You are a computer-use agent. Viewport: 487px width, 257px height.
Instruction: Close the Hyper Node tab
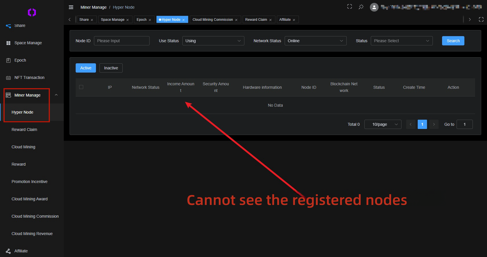(183, 20)
